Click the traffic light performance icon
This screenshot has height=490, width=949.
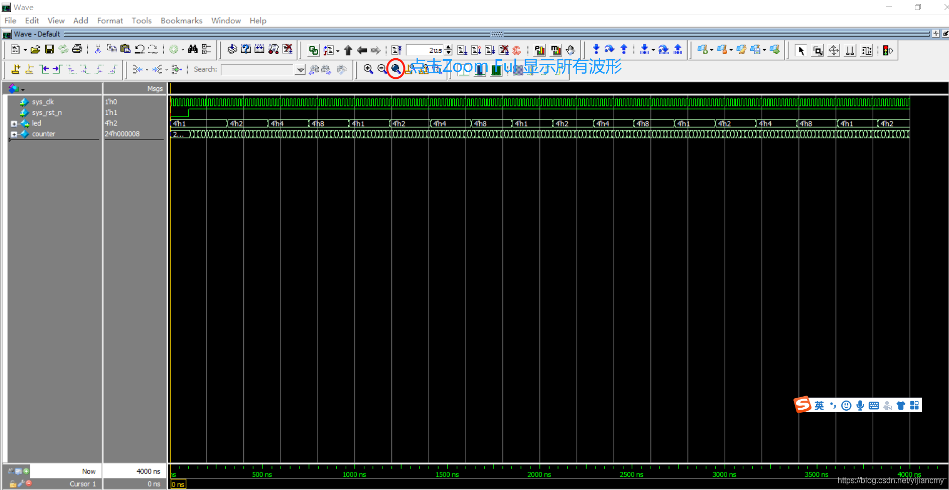click(x=888, y=51)
